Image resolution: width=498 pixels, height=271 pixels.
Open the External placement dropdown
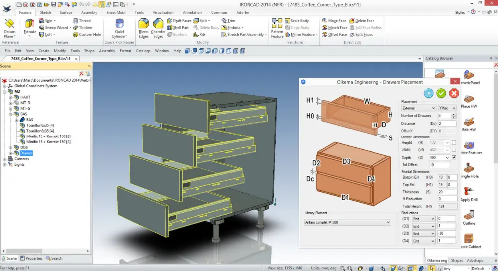tap(418, 108)
